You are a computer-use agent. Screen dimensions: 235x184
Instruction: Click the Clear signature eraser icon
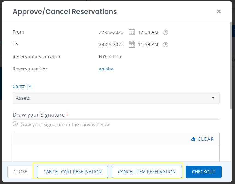click(193, 139)
